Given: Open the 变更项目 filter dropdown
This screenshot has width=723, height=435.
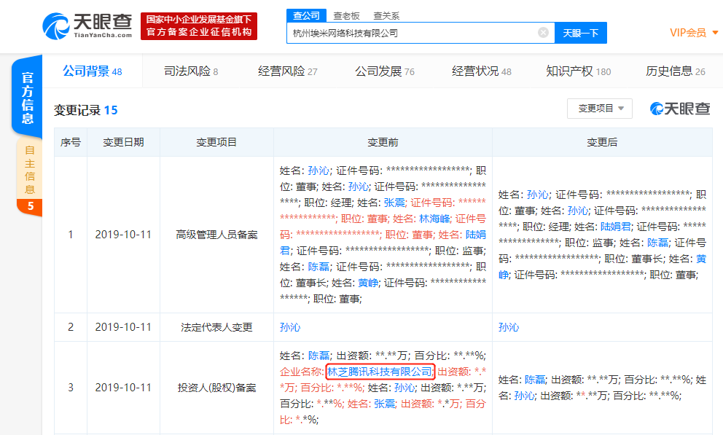Looking at the screenshot, I should [599, 109].
